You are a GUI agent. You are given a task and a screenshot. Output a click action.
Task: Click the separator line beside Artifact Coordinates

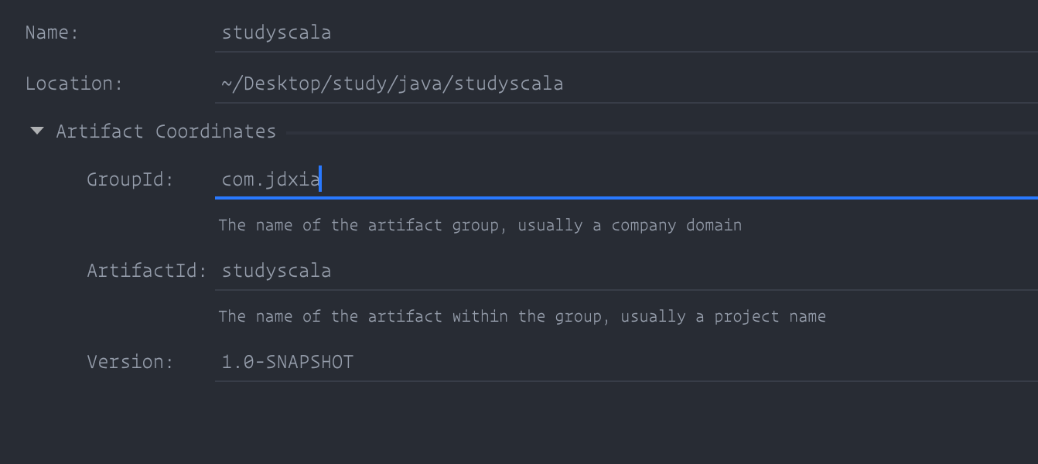click(662, 133)
